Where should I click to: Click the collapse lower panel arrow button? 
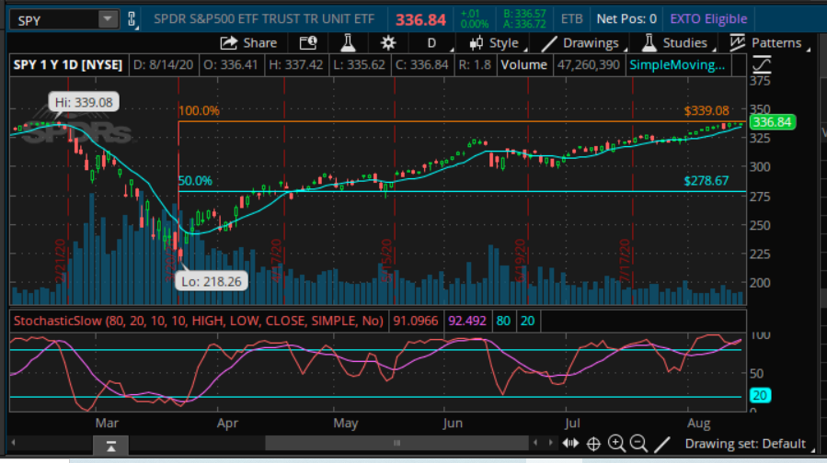point(110,446)
